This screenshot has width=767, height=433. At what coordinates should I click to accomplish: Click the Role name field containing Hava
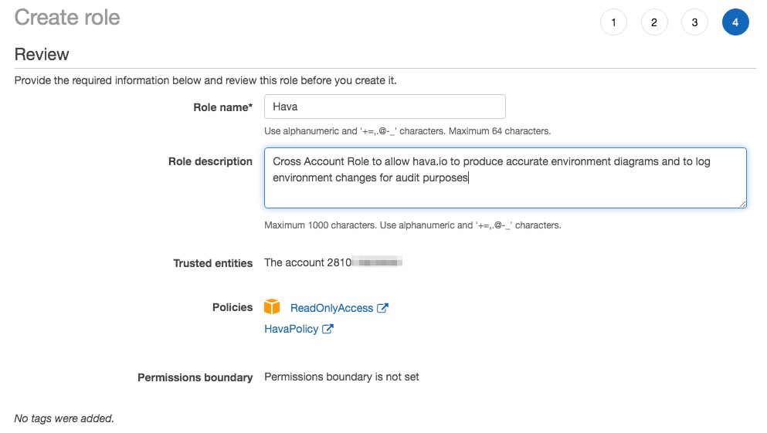point(385,107)
